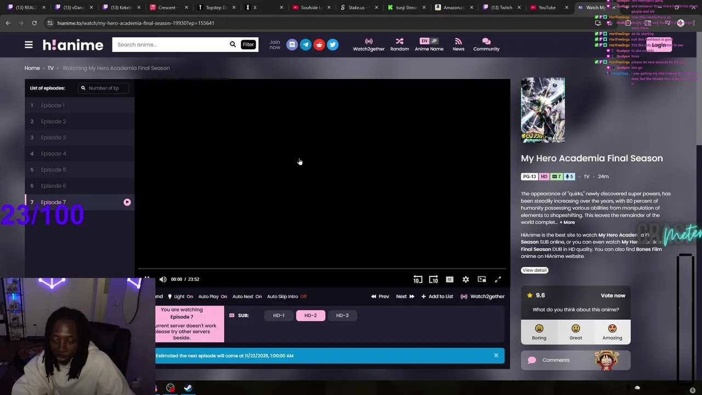Open the Community section in the header
Screen dimensions: 702x395
pos(486,44)
